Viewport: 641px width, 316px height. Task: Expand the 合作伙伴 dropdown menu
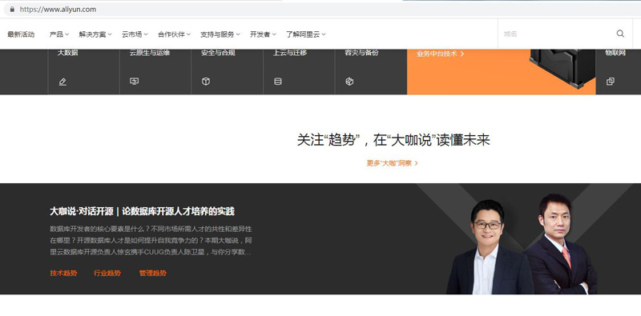(x=174, y=34)
